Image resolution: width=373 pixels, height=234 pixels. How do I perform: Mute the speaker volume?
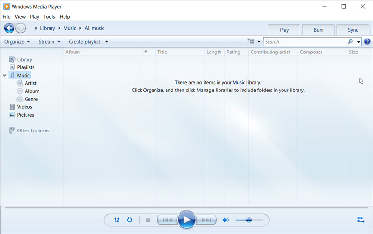(x=225, y=220)
